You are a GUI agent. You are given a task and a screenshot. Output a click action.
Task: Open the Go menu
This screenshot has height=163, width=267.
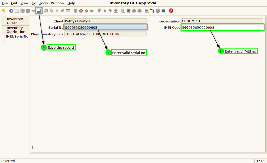(x=34, y=3)
